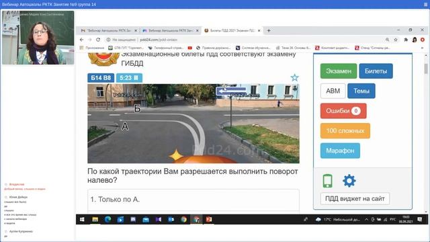
Task: Open the Правила дорожно... bookmark
Action: [214, 48]
